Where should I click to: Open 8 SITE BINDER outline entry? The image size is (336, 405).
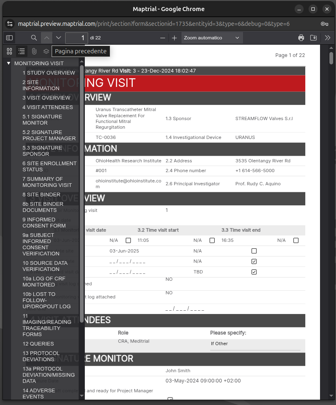point(41,194)
